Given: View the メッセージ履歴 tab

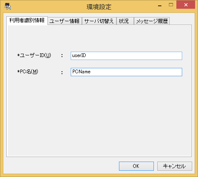Looking at the screenshot, I should pyautogui.click(x=152, y=21).
